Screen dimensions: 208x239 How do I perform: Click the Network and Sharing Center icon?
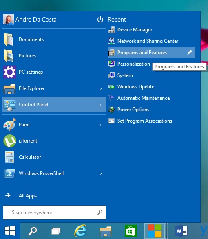111,41
